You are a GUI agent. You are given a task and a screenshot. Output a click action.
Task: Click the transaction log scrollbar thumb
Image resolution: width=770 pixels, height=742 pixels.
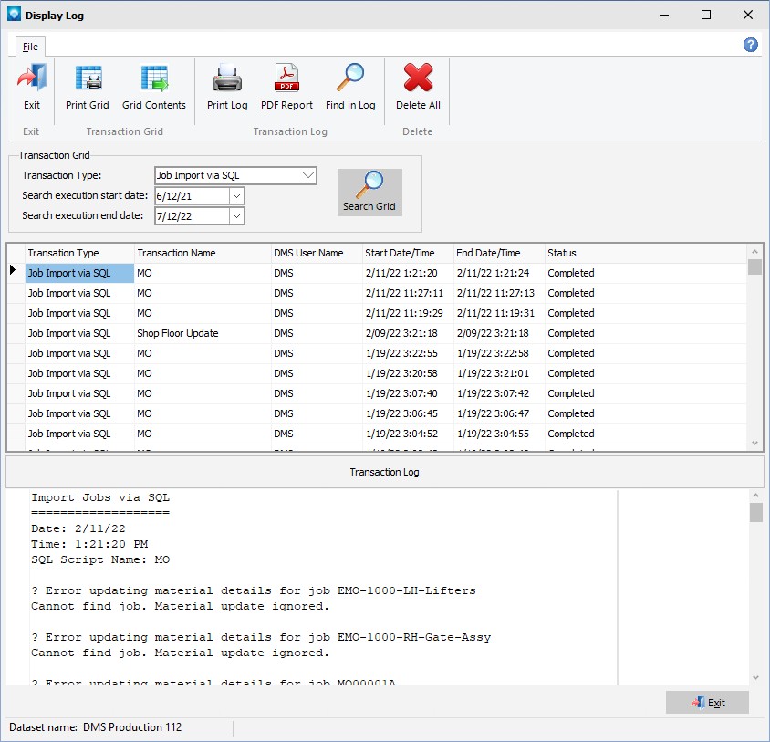pos(755,513)
